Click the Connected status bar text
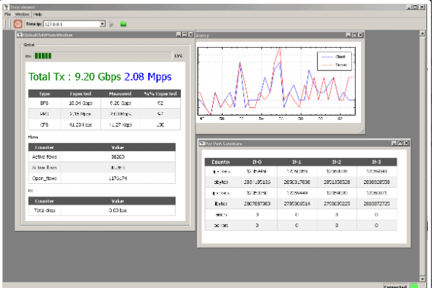 click(x=395, y=286)
